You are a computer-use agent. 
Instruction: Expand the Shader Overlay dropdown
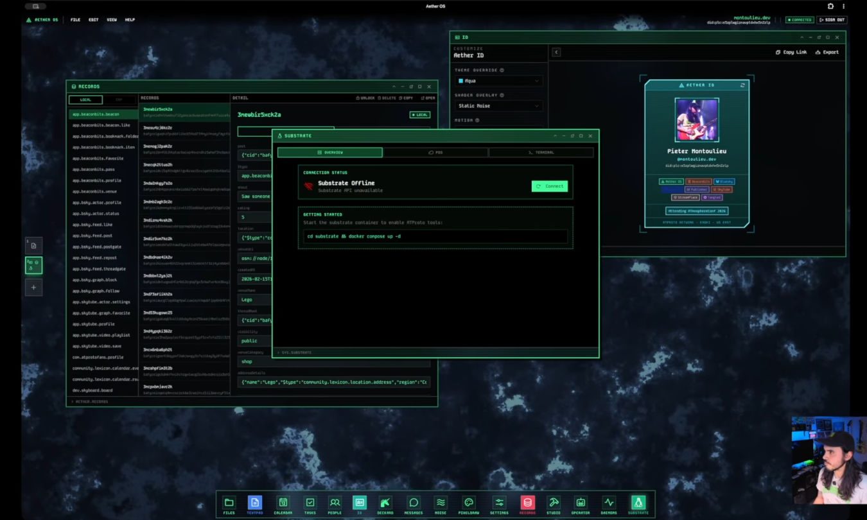pos(498,106)
